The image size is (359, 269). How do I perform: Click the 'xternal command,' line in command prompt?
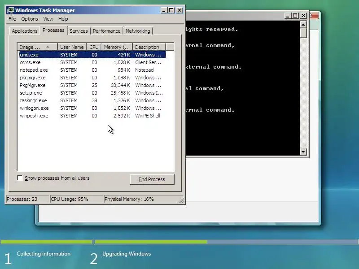[x=214, y=67]
